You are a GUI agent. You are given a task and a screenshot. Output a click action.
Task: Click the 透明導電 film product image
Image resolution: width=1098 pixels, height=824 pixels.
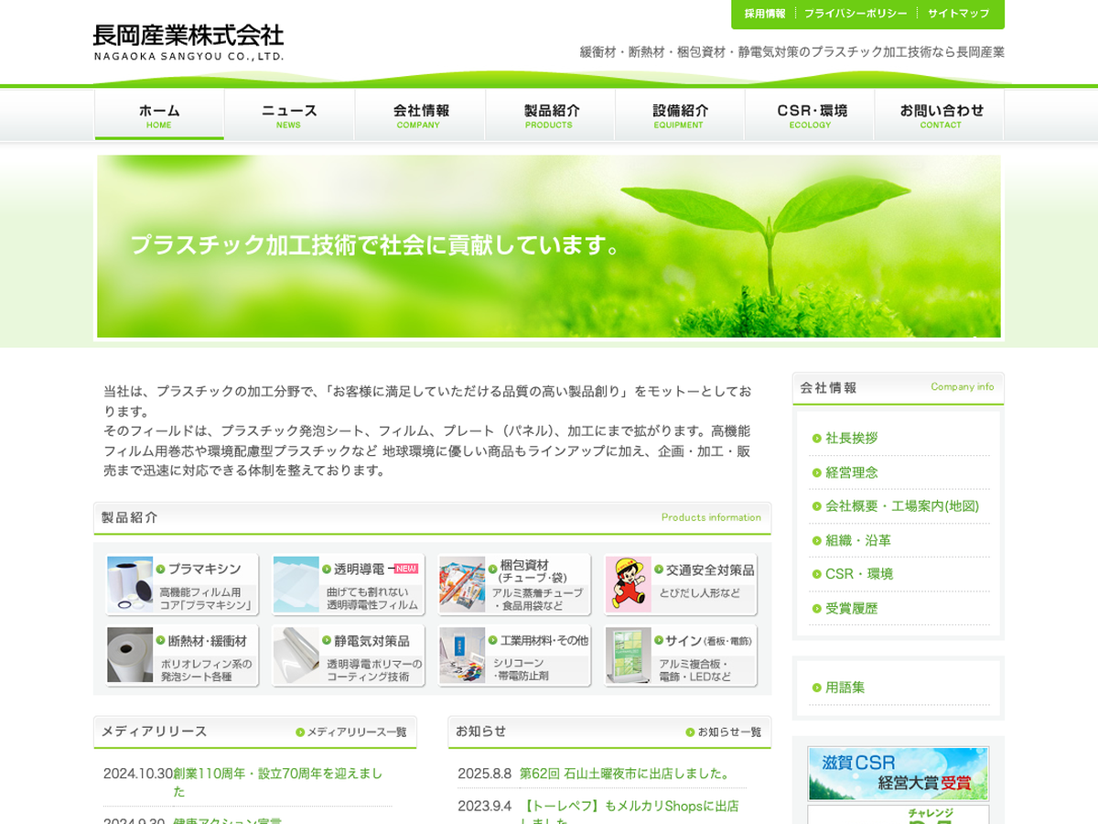[x=296, y=584]
